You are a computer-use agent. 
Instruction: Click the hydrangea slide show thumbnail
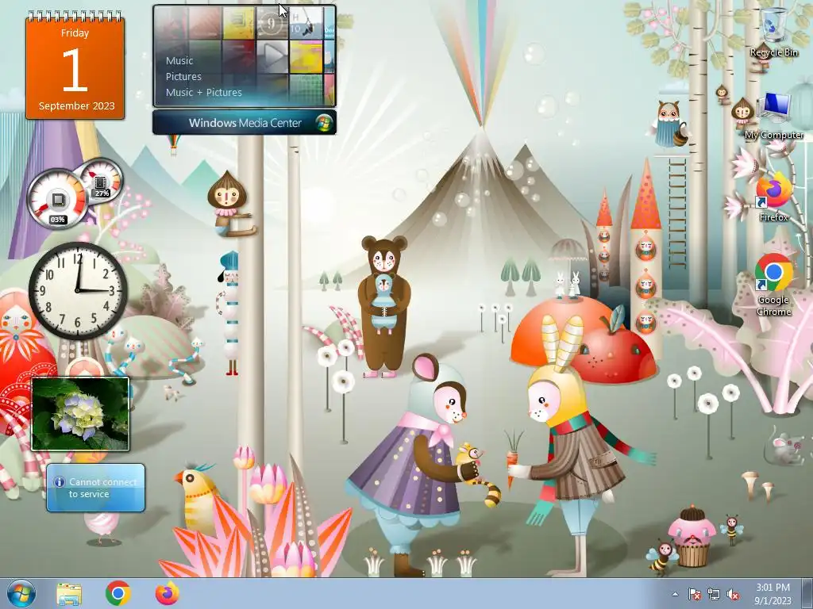[x=80, y=414]
